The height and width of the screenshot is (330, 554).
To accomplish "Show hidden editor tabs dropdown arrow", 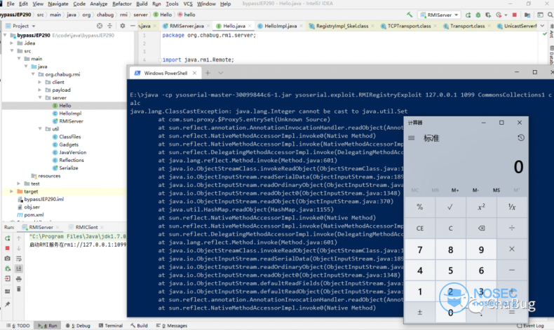I will coord(542,26).
